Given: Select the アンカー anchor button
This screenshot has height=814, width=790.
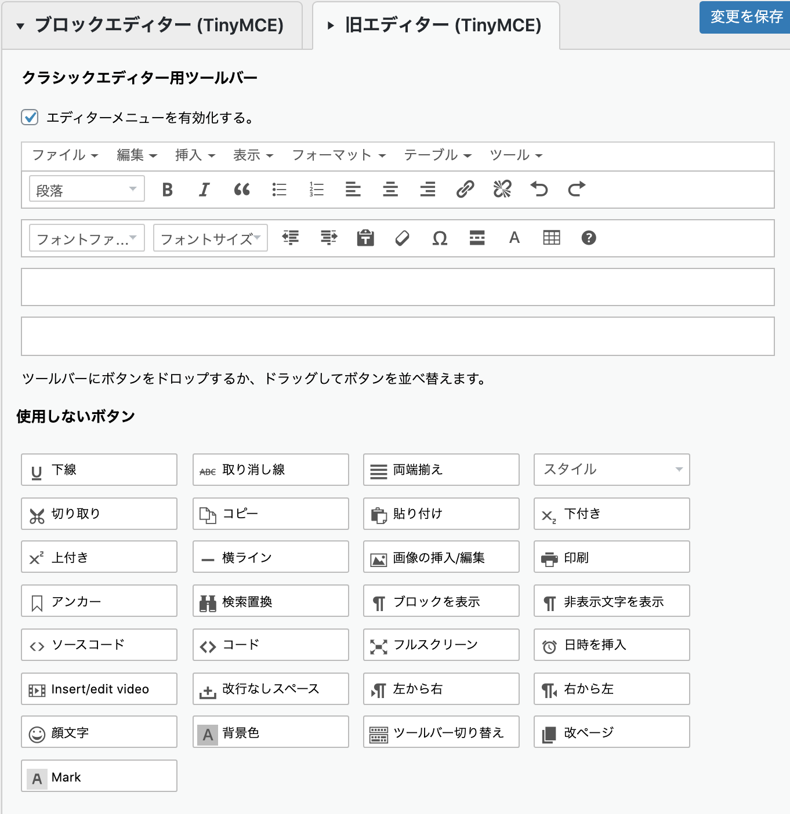Looking at the screenshot, I should coord(99,601).
